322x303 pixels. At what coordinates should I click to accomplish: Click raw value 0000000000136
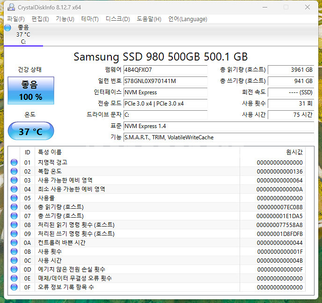[x=280, y=171]
